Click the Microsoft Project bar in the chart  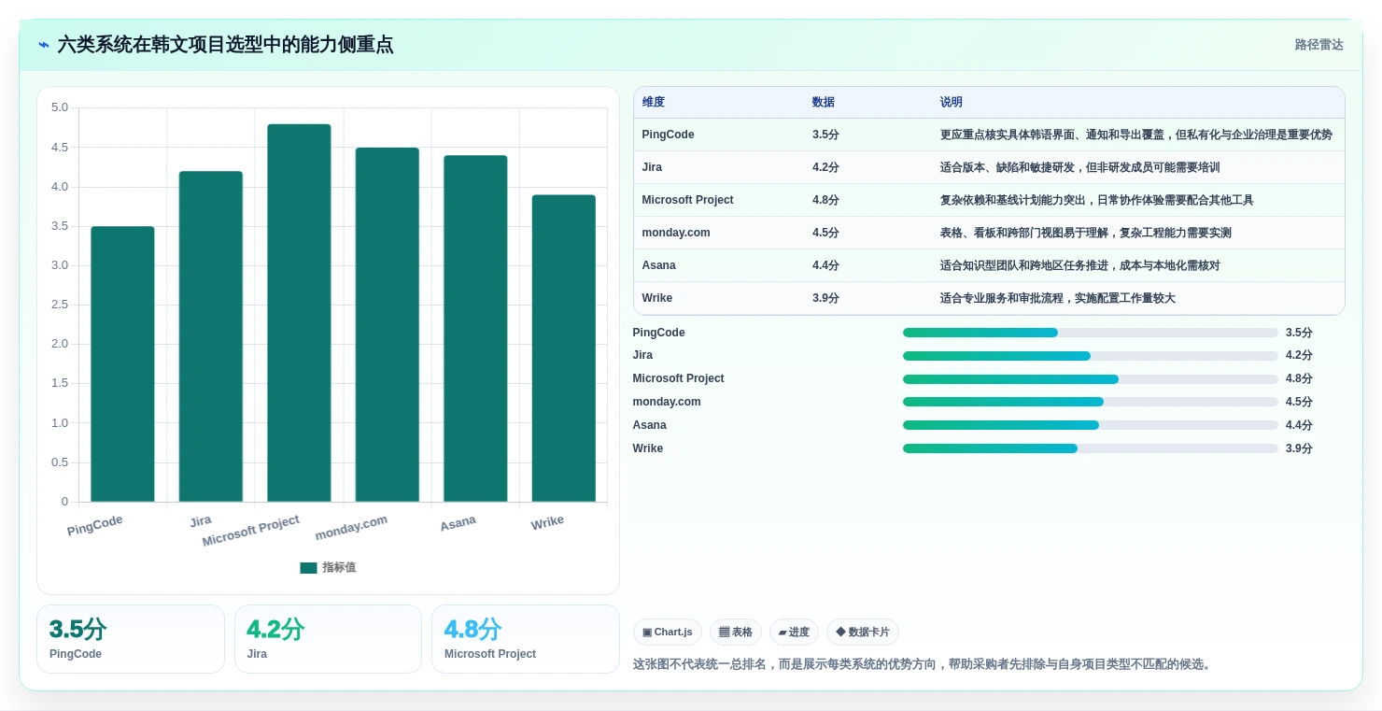(x=299, y=313)
